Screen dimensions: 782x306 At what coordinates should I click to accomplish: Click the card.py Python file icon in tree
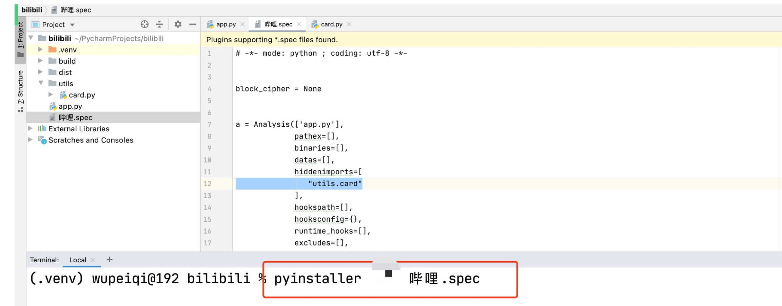(63, 95)
